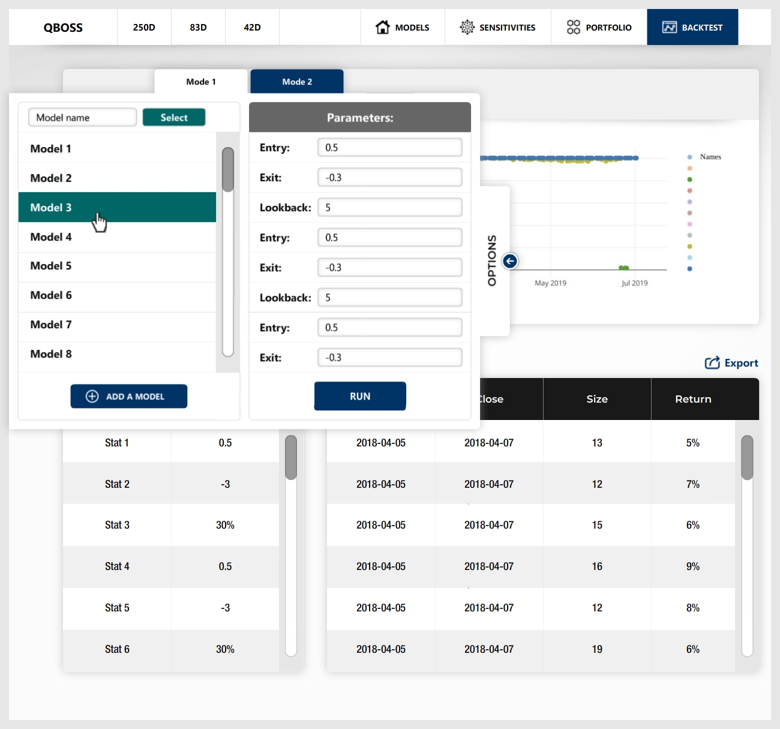Click the Model name input field
Viewport: 780px width, 729px height.
[82, 118]
